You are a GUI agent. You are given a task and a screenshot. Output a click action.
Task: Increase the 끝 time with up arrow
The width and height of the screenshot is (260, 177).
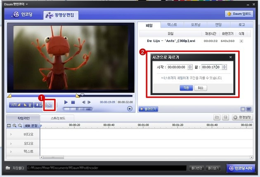[225, 66]
